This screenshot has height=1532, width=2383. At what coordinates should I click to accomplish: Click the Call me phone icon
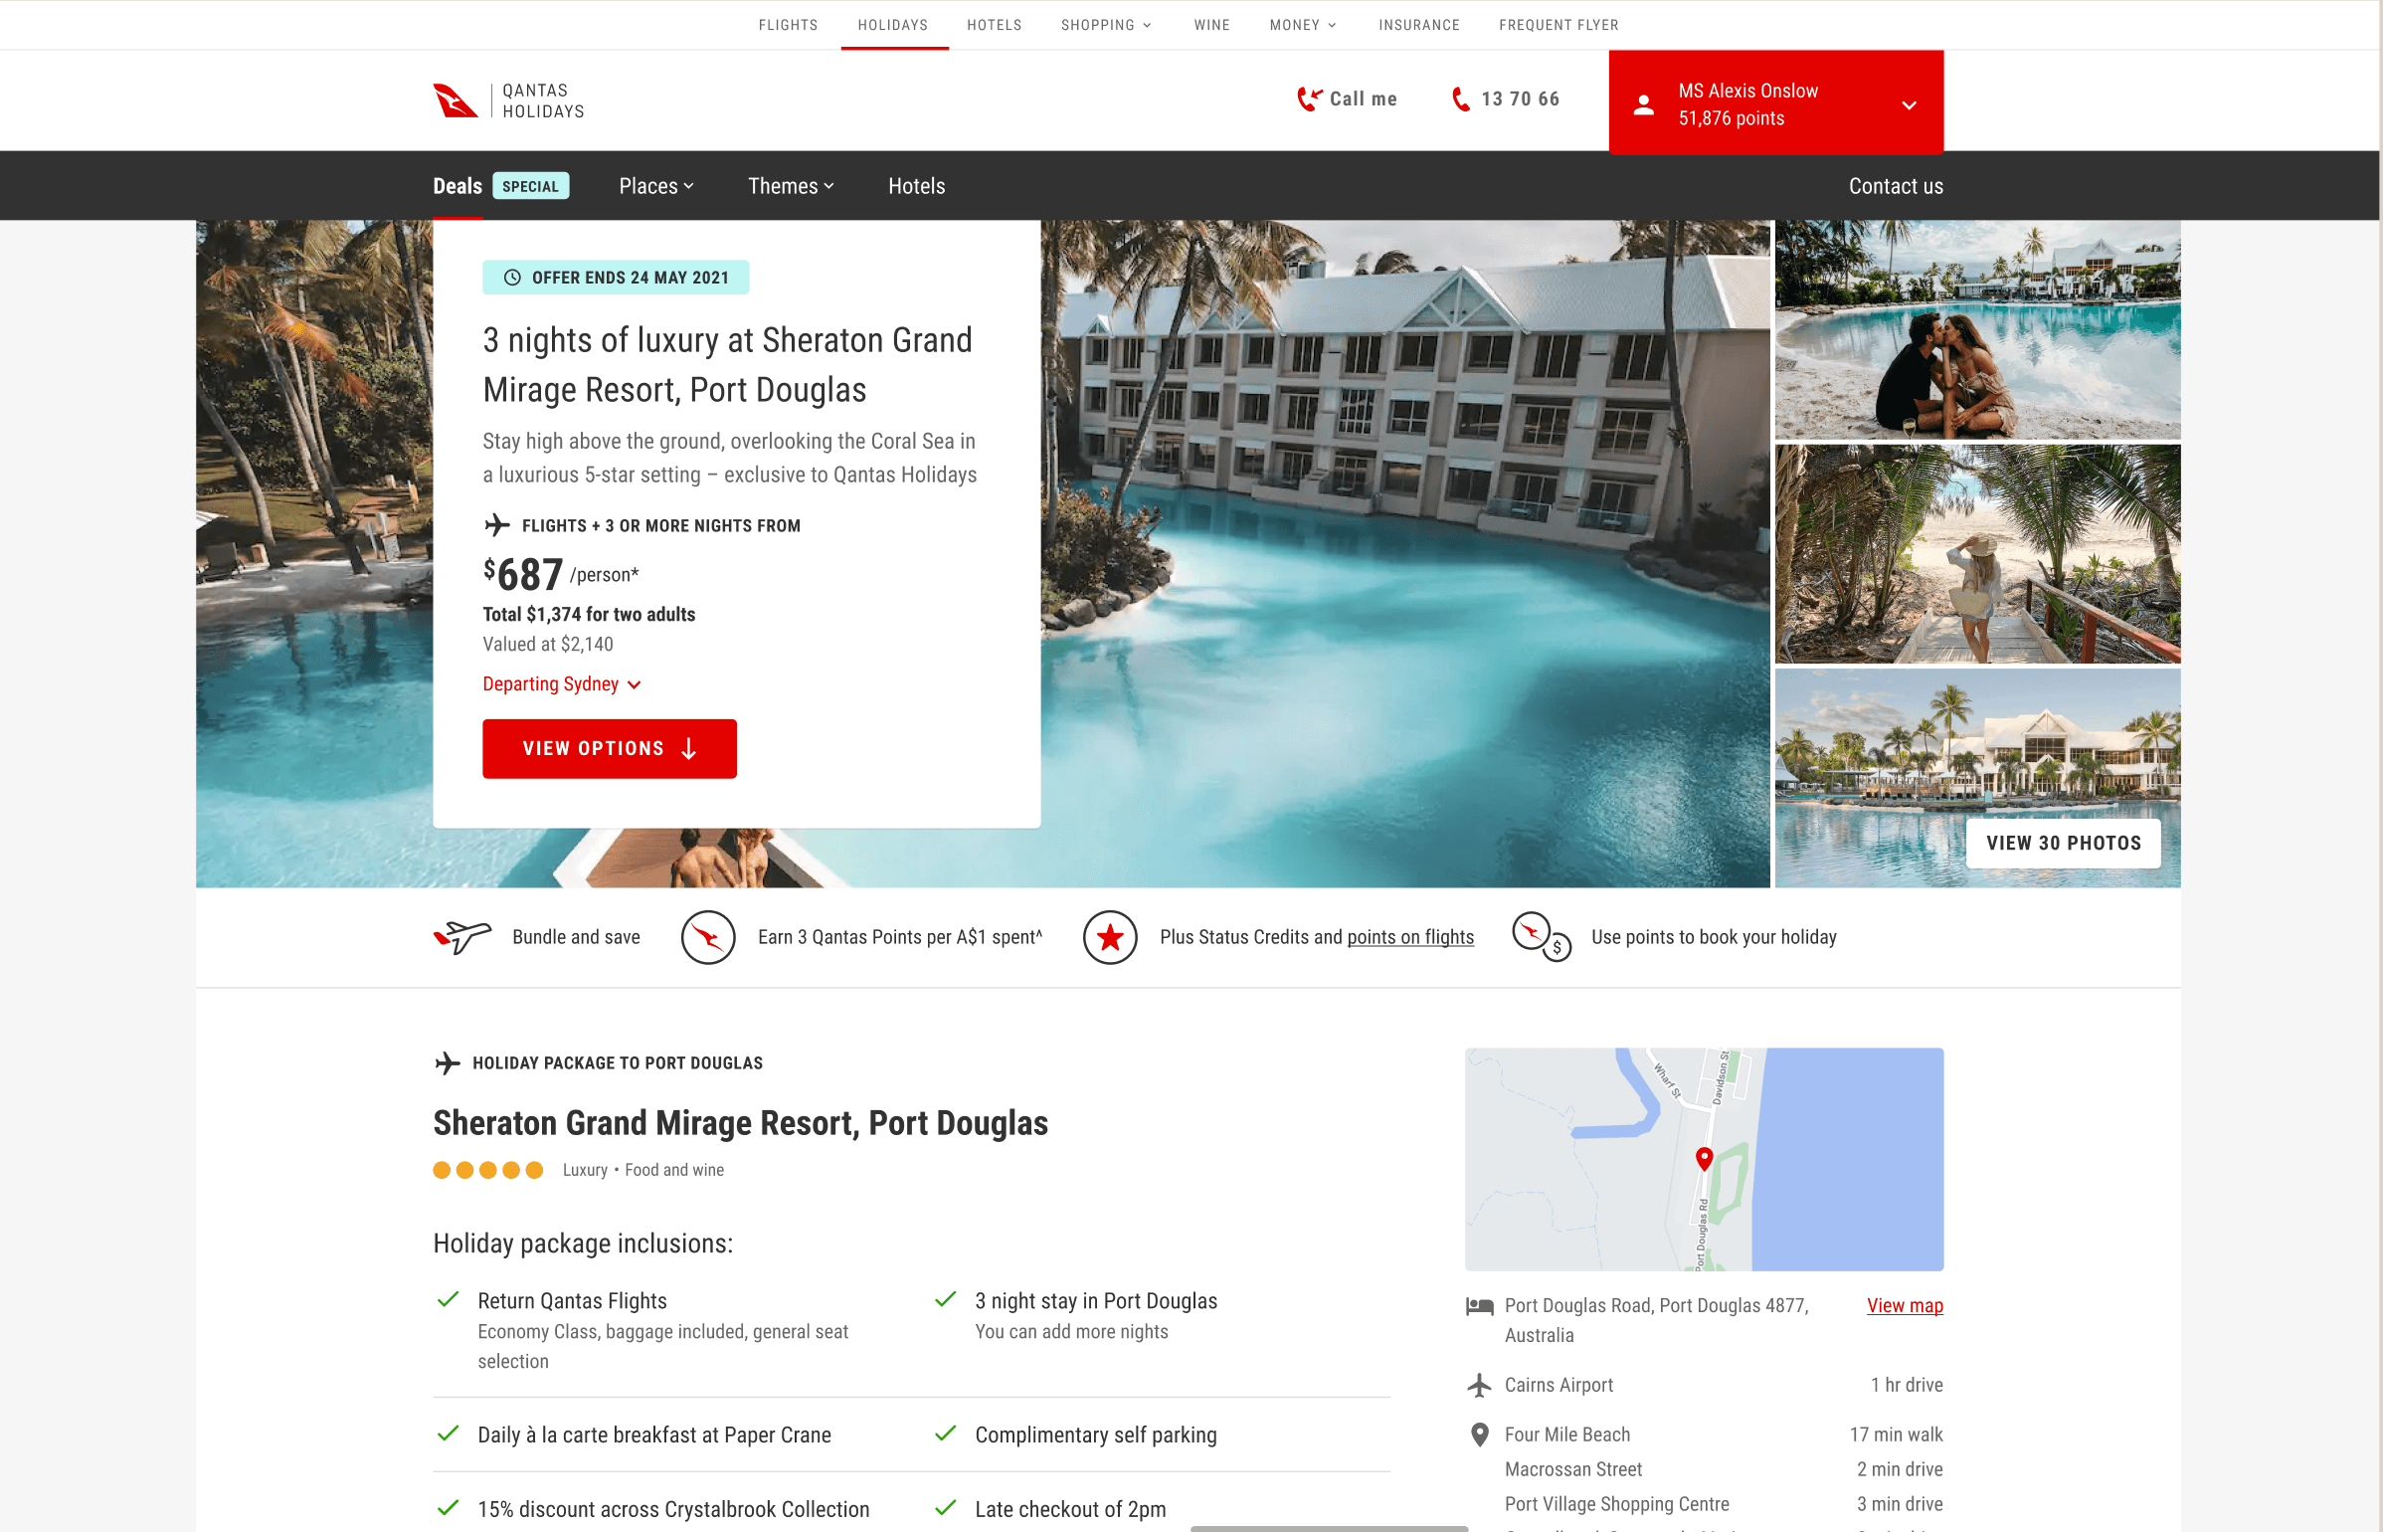click(1309, 98)
